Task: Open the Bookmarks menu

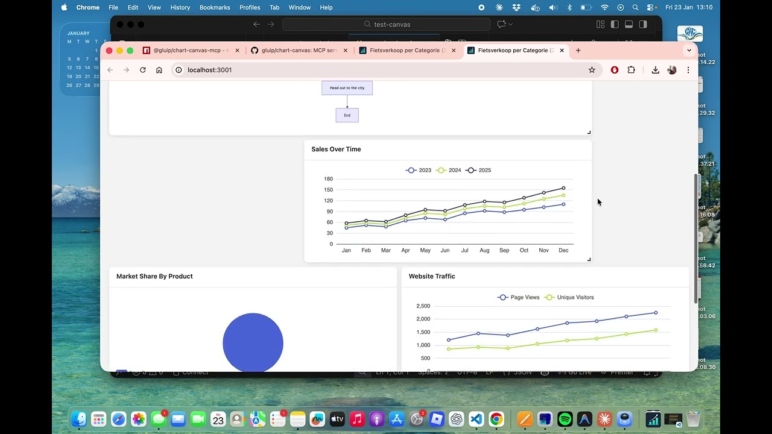Action: pos(215,7)
